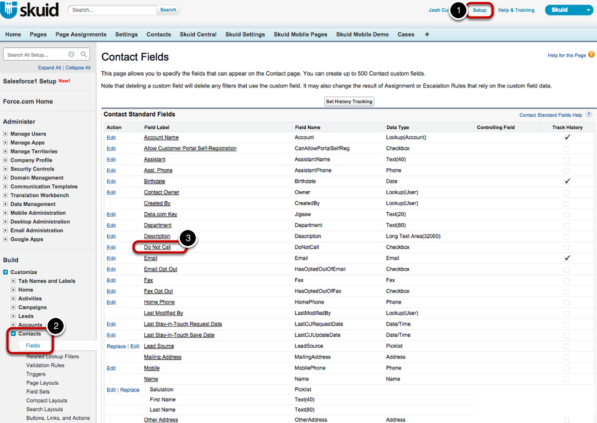Expand the Security Controls tree node
This screenshot has width=597, height=423.
pos(6,169)
